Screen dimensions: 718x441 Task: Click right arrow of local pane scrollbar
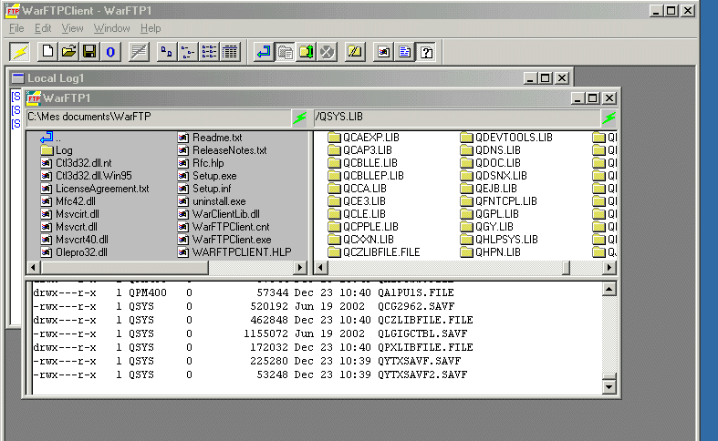pos(300,267)
